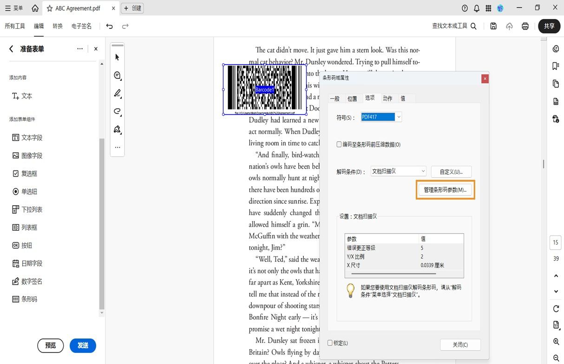Open the 菜单 application menu
Viewport: 564px width, 364px height.
click(x=13, y=7)
